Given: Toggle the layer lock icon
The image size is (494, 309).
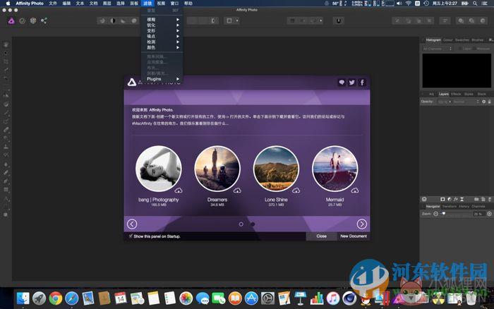Looking at the screenshot, I should point(489,102).
